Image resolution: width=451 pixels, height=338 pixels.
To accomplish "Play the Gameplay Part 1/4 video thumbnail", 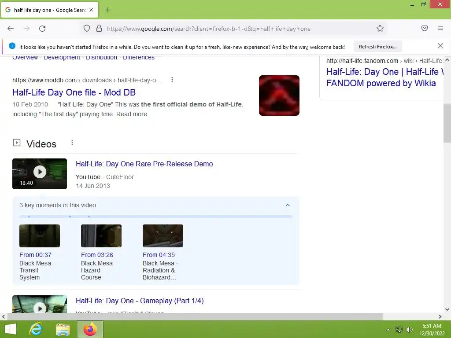I will [40, 304].
